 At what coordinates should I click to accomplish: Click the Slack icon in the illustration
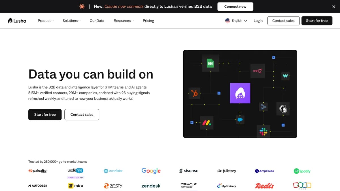tap(263, 131)
